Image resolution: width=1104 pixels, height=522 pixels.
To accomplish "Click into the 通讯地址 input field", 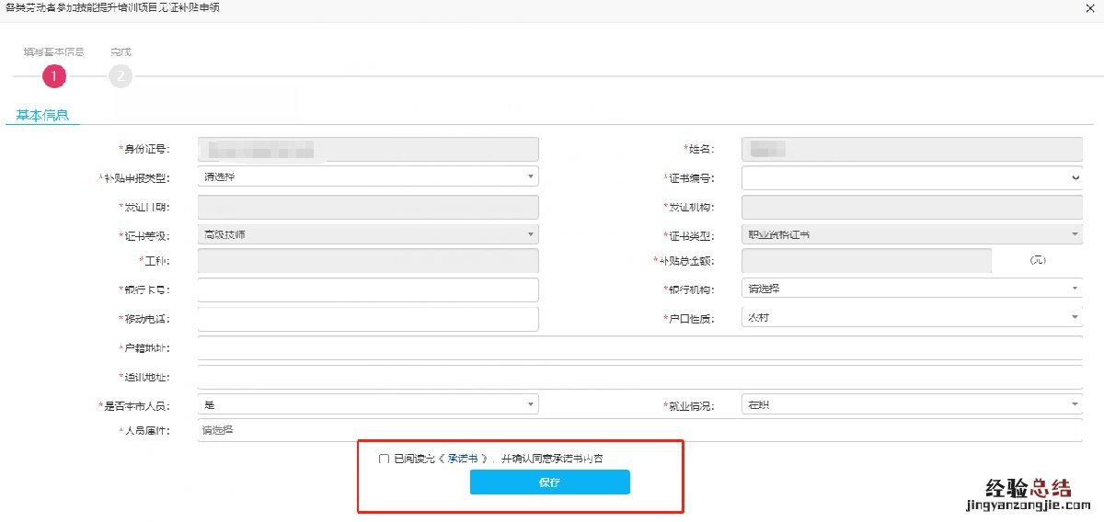I will tap(639, 377).
